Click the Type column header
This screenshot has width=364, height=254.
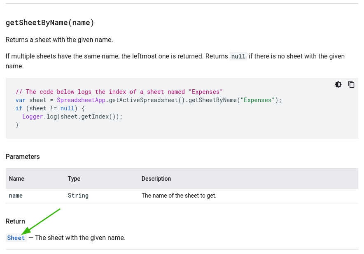pyautogui.click(x=74, y=179)
